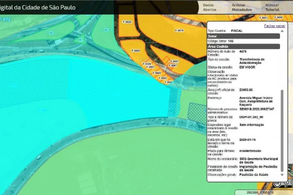Viewport: 293px width, 195px height.
Task: Click the Finalidade da cessão detalhada label
Action: tap(222, 168)
